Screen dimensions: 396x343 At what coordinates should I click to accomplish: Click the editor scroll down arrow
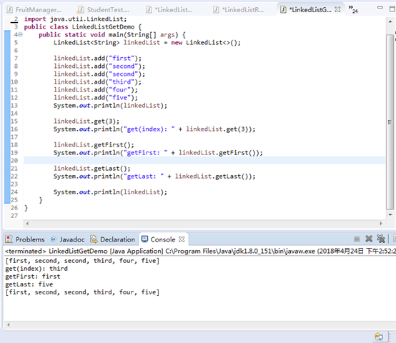[x=390, y=215]
